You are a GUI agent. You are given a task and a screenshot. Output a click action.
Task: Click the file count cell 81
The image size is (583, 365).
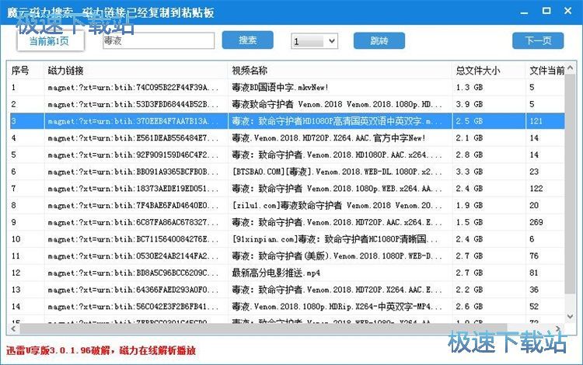(x=534, y=273)
